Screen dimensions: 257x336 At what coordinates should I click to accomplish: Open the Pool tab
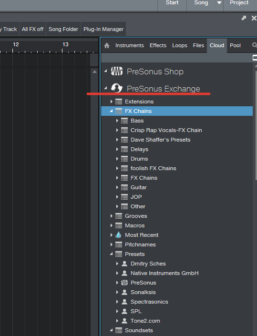tap(235, 45)
